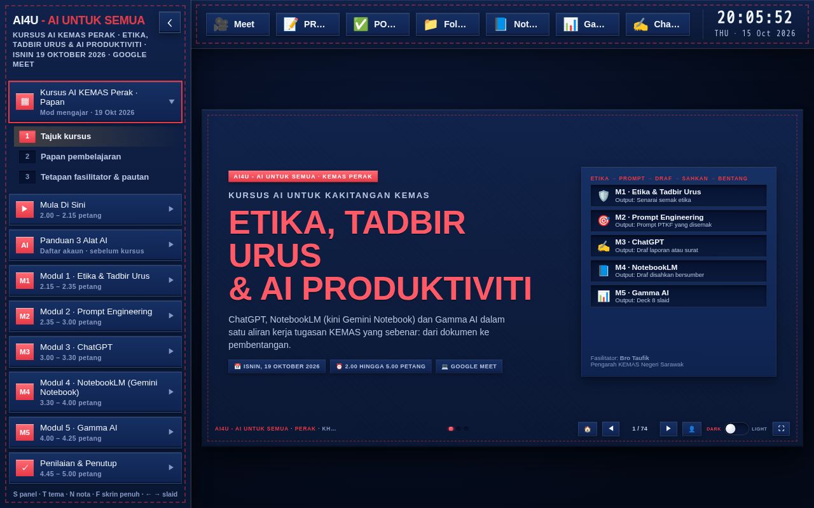Expand Modul 1 Etika & Tadbir Urus
814x508 pixels.
click(x=95, y=280)
